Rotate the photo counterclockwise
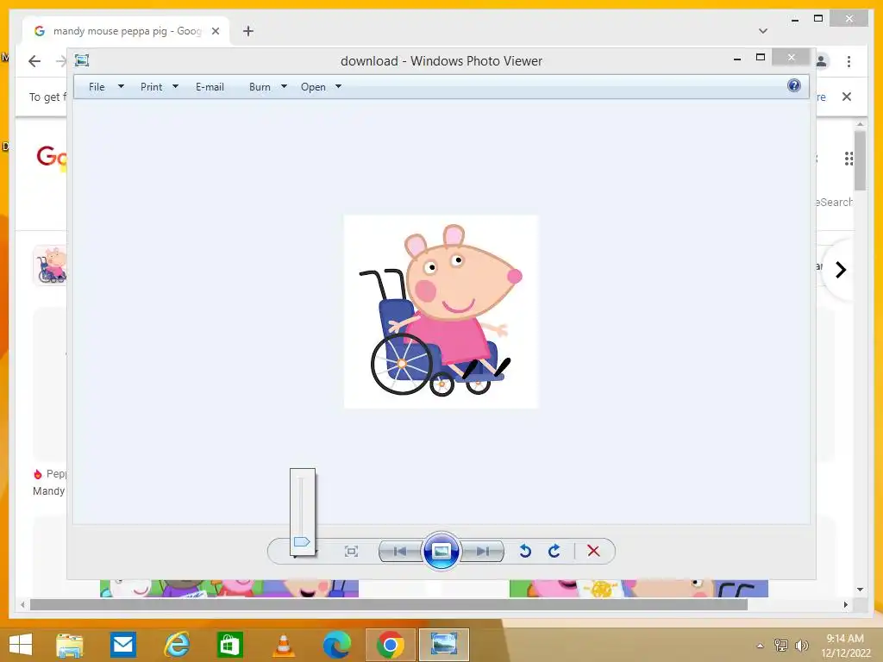Screen dimensions: 883x662 tap(525, 551)
